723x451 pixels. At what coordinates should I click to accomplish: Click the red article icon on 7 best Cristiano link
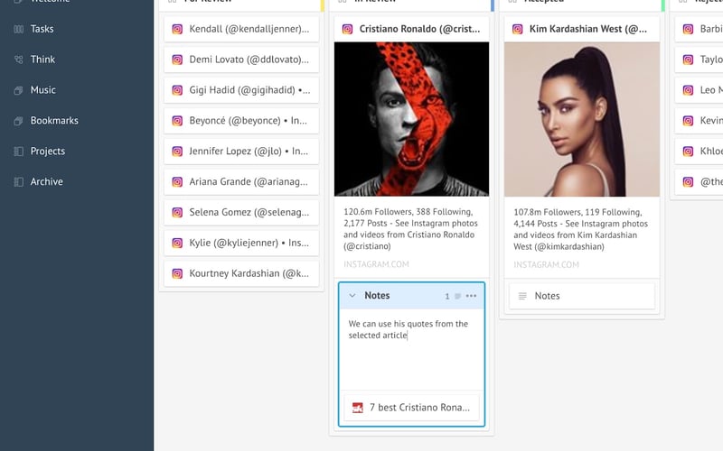357,408
